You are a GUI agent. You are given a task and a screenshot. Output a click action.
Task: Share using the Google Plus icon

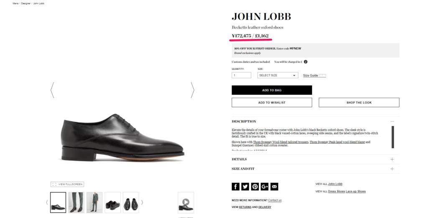265,186
